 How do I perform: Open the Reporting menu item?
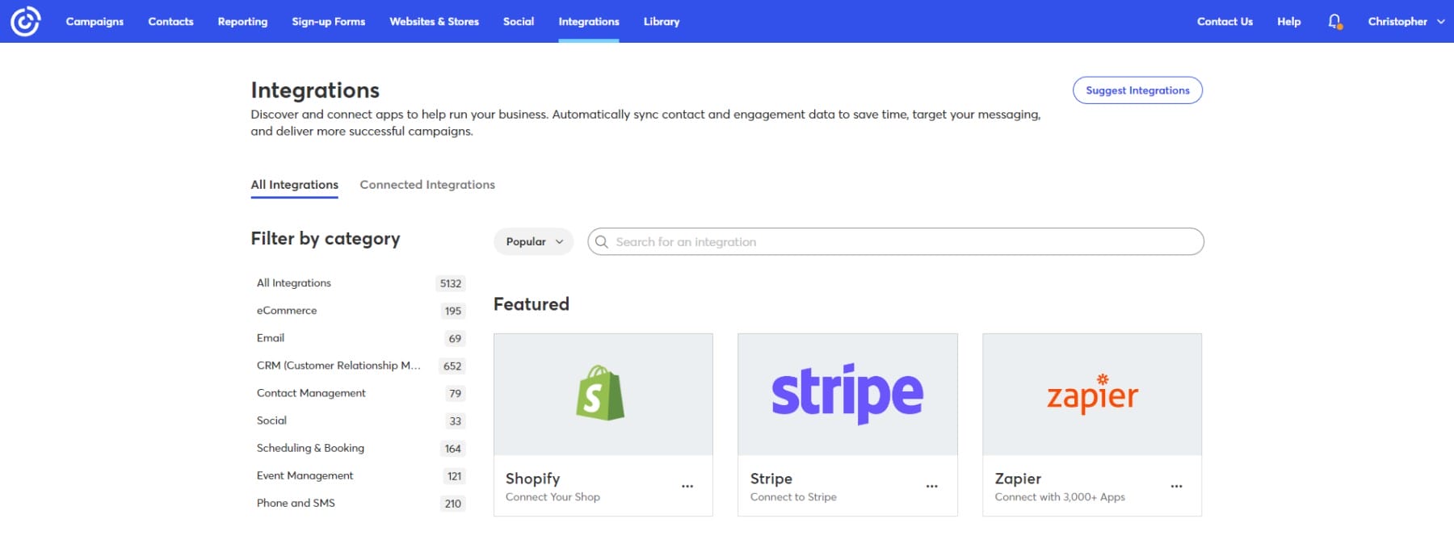point(242,22)
